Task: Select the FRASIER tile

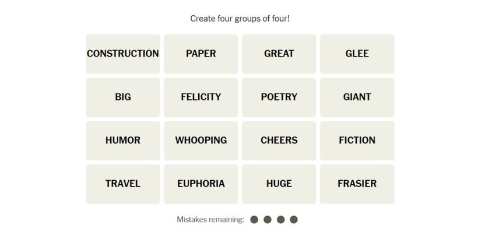Action: pos(357,184)
